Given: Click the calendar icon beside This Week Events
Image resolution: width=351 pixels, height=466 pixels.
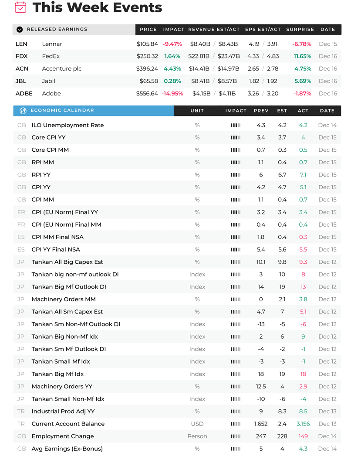Looking at the screenshot, I should point(20,7).
